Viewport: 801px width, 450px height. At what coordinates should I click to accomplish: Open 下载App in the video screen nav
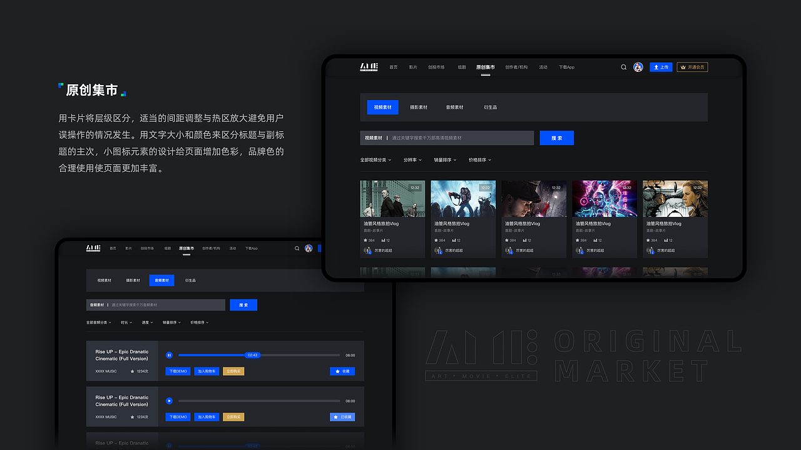tap(566, 67)
